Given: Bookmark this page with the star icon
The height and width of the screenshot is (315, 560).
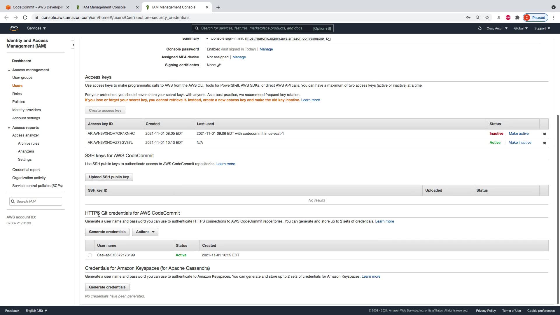Looking at the screenshot, I should coord(487,17).
